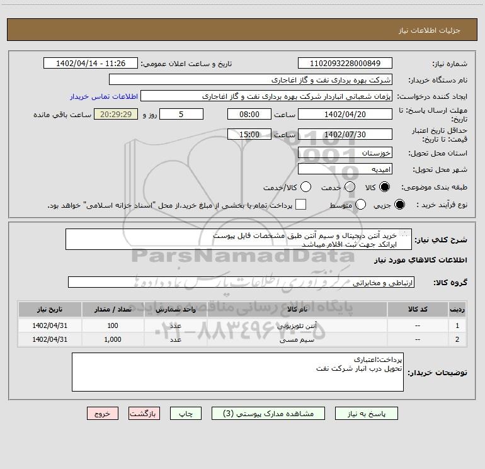Click the کد کالا column header
Image resolution: width=485 pixels, height=469 pixels.
(418, 309)
